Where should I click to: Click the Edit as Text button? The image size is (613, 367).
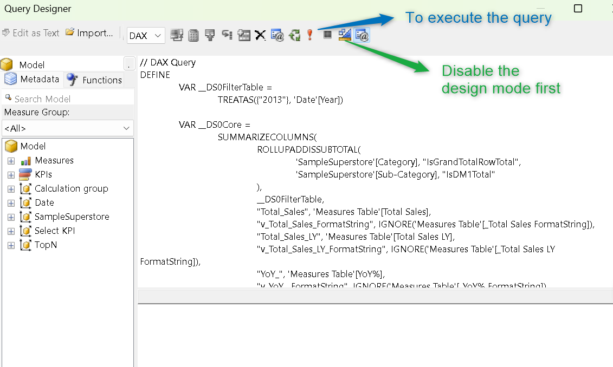[x=30, y=33]
